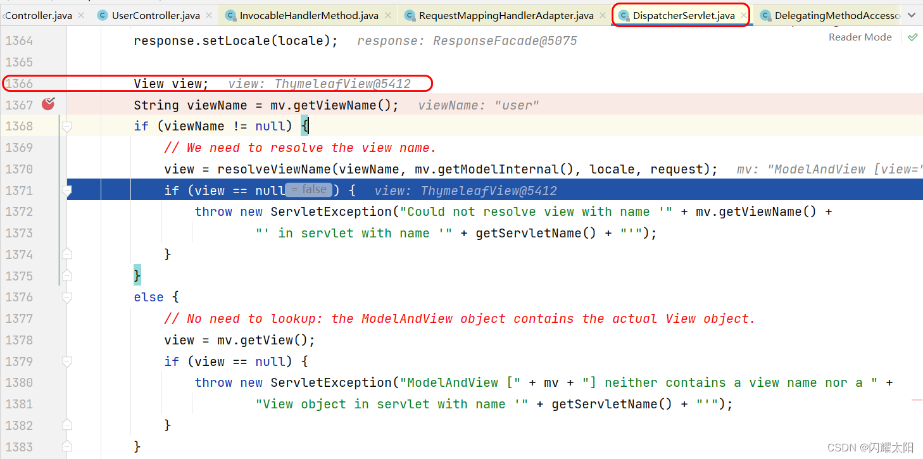Close the UserController.java tab
Image resolution: width=923 pixels, height=459 pixels.
pos(210,15)
